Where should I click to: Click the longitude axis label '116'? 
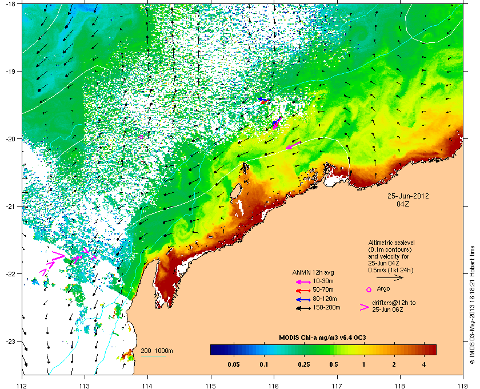(274, 386)
